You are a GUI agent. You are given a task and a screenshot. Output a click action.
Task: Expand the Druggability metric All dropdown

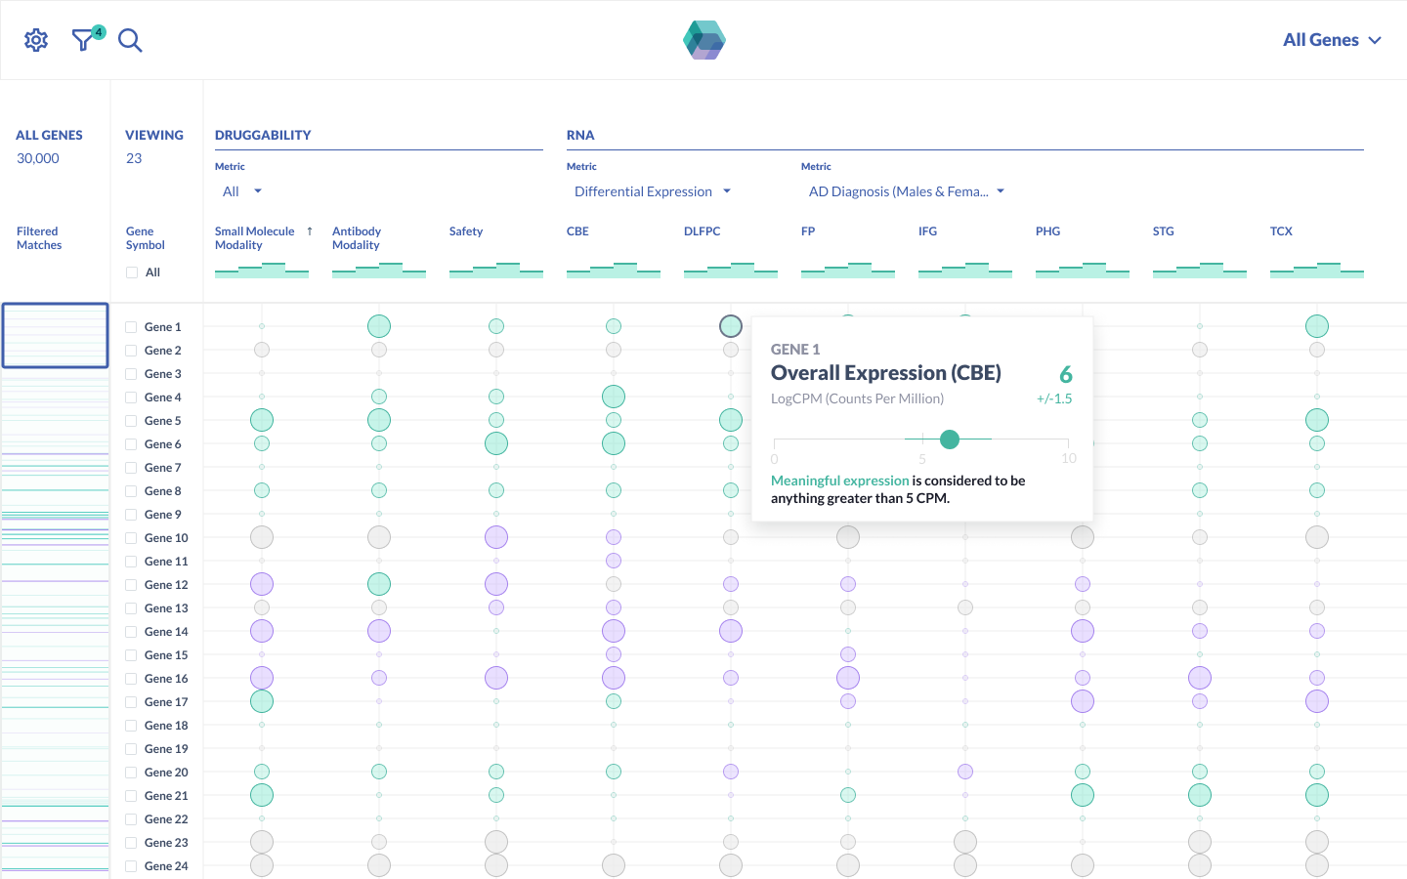[x=241, y=191]
